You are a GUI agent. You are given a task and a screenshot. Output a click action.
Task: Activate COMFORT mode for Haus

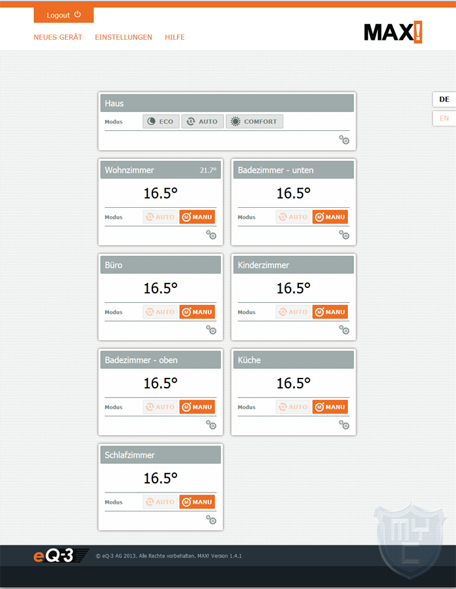pos(254,121)
